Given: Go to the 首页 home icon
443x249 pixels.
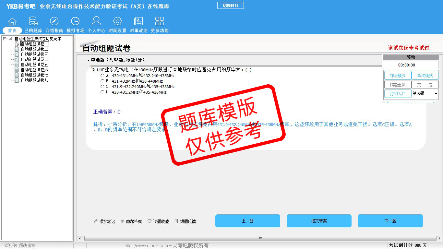Looking at the screenshot, I should [12, 25].
